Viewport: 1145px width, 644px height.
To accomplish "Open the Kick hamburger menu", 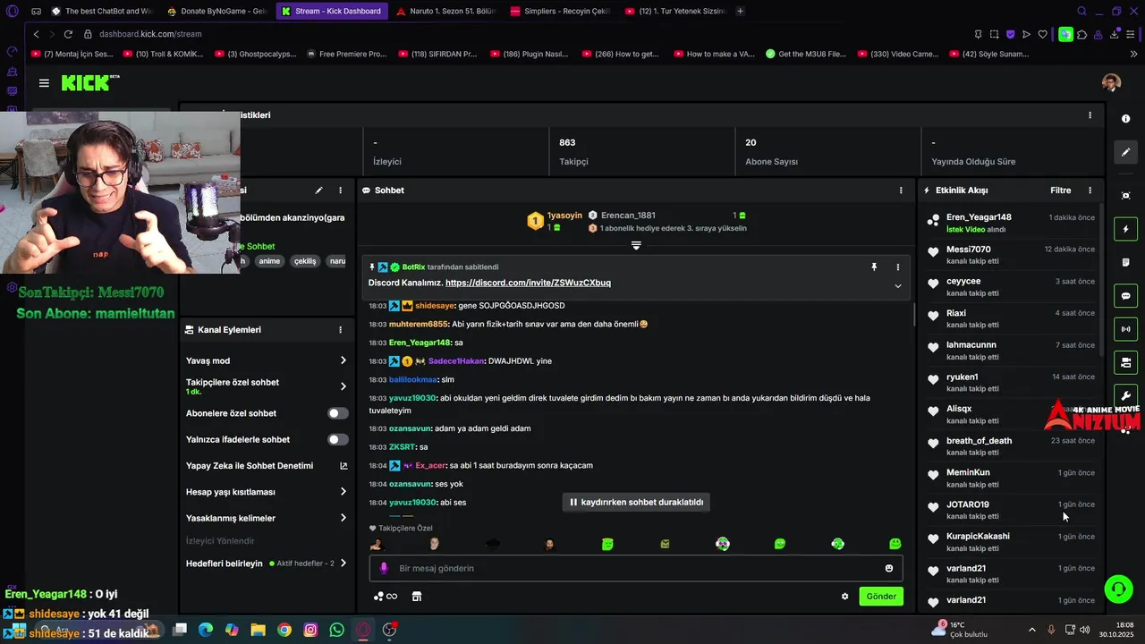I will [44, 83].
